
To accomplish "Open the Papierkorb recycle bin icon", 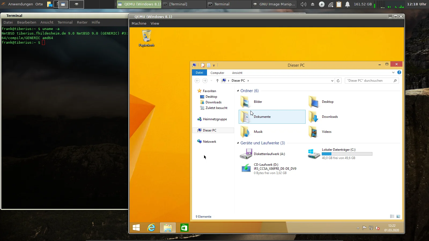I will coord(146,38).
